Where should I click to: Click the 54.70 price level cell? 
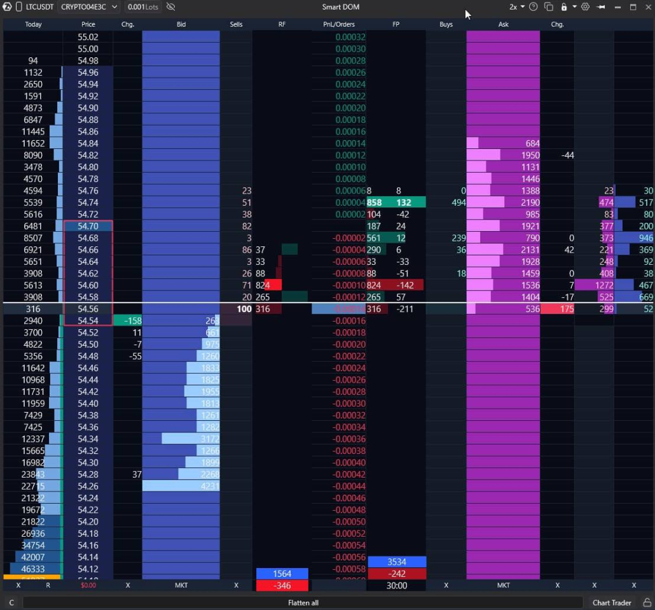click(88, 226)
